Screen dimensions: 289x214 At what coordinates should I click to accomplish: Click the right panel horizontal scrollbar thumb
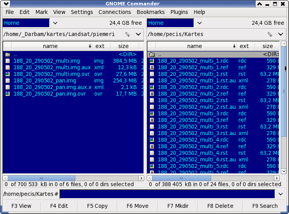click(182, 178)
